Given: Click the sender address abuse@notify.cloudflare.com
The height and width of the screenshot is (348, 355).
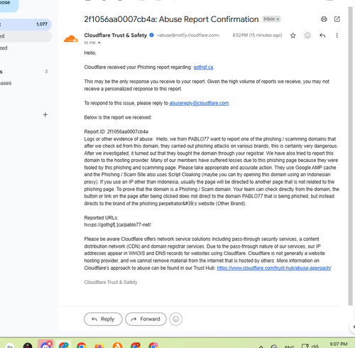Looking at the screenshot, I should 188,36.
